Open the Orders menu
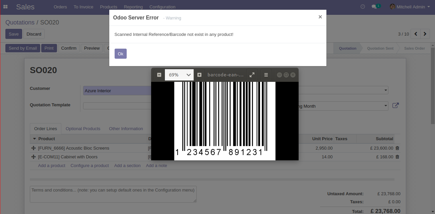The image size is (435, 214). [x=60, y=7]
